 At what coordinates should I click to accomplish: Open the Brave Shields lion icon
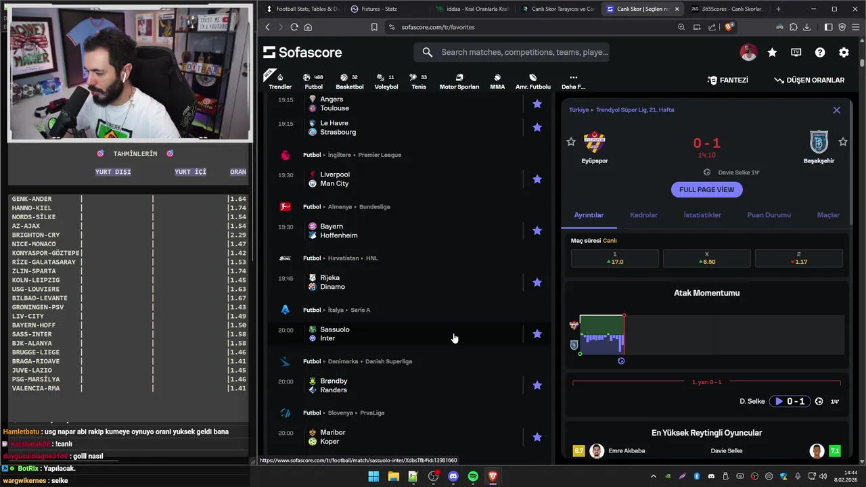pos(729,27)
